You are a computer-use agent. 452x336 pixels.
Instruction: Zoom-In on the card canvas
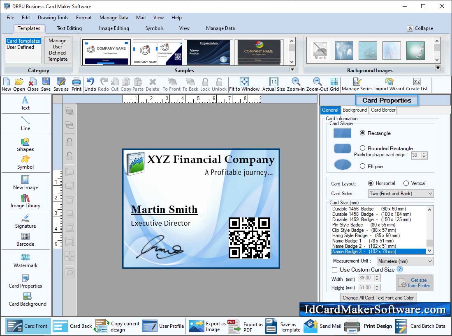(296, 85)
